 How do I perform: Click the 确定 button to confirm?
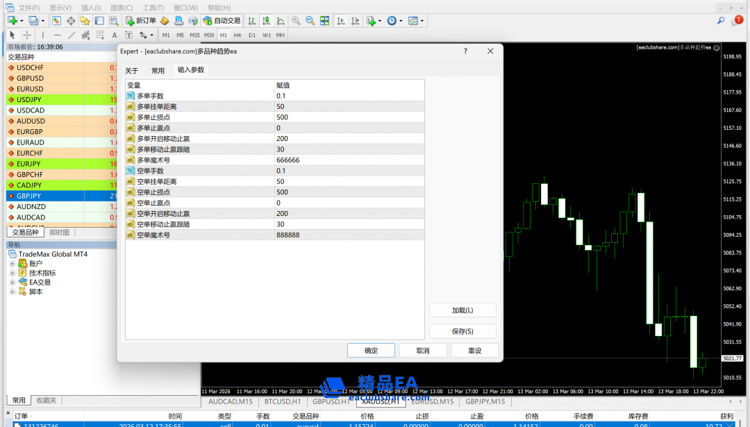[371, 351]
